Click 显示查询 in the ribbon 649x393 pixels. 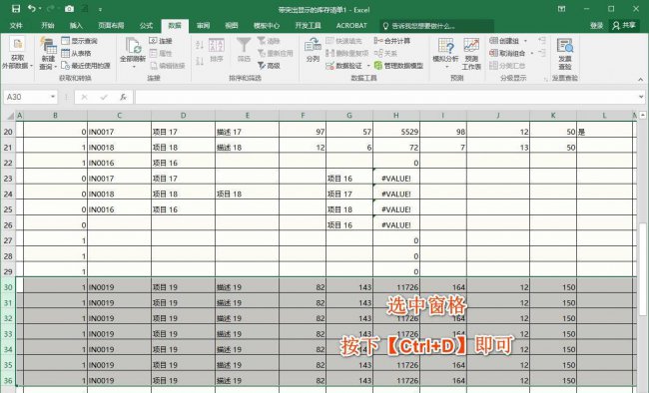click(x=80, y=41)
